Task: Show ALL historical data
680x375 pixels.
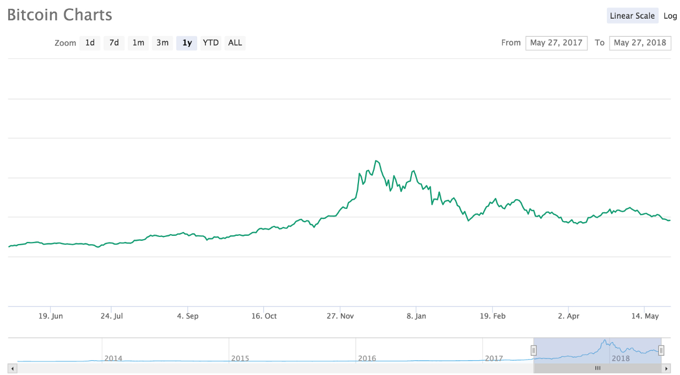Action: (235, 43)
